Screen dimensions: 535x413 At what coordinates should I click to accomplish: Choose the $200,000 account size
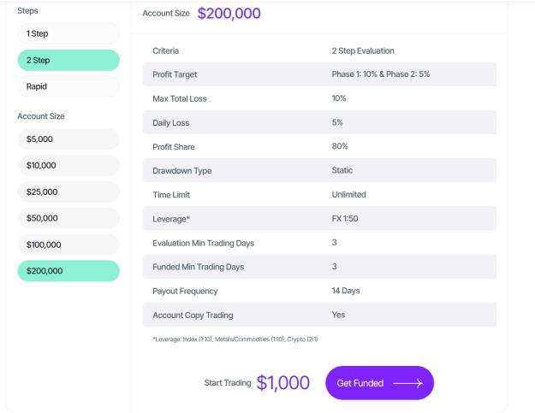point(68,271)
